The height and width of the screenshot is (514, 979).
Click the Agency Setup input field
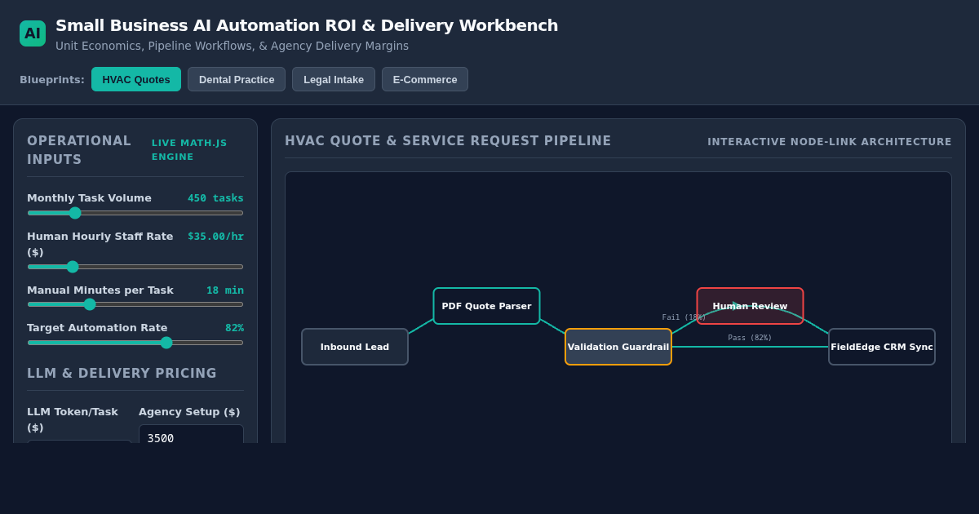[x=191, y=434]
